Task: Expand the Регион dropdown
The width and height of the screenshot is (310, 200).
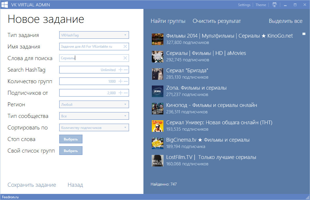Action: (94, 104)
